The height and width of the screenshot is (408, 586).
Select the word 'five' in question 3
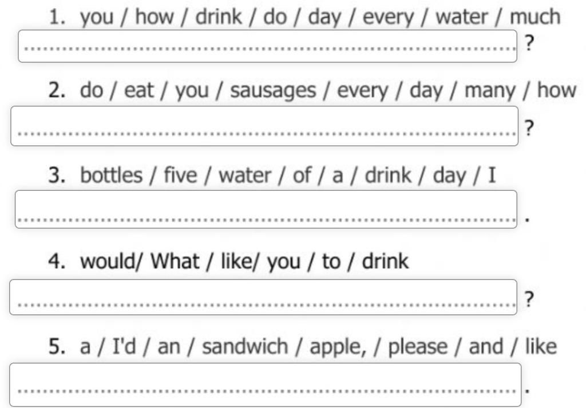pos(180,175)
